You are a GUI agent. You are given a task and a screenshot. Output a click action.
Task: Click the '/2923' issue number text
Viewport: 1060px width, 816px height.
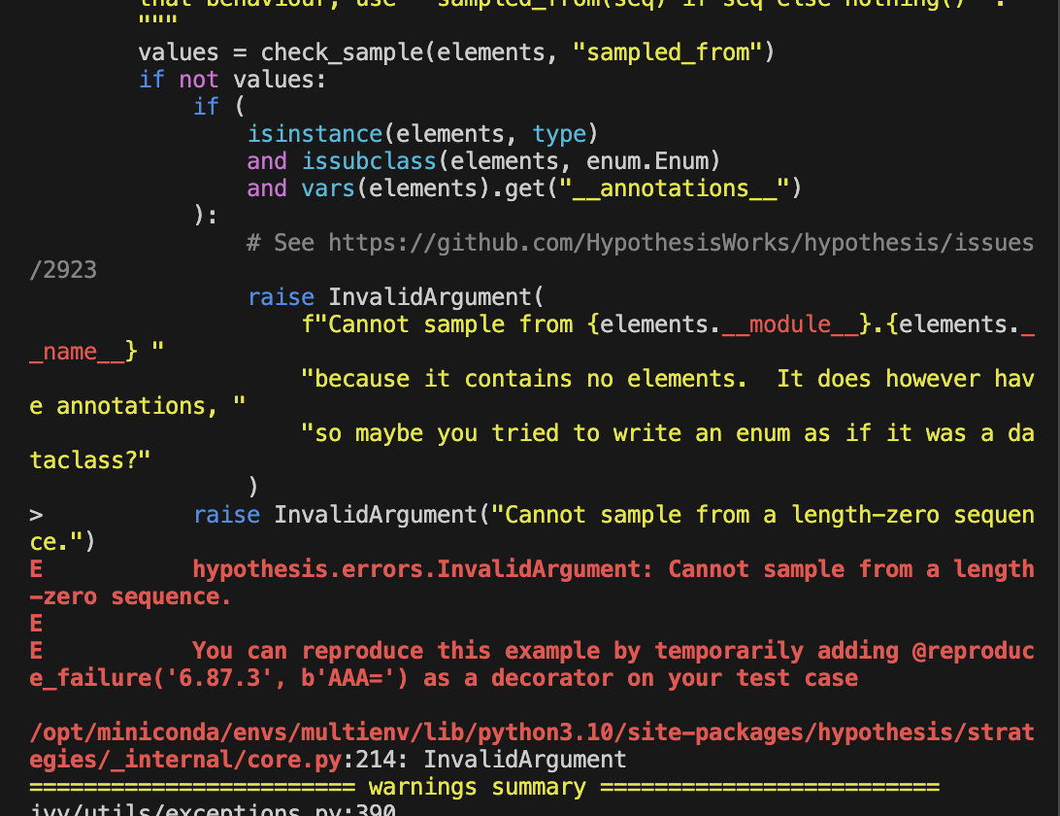click(63, 270)
